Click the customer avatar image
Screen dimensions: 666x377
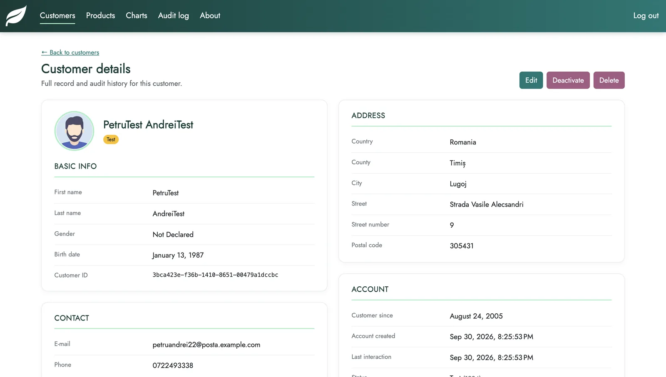click(75, 131)
